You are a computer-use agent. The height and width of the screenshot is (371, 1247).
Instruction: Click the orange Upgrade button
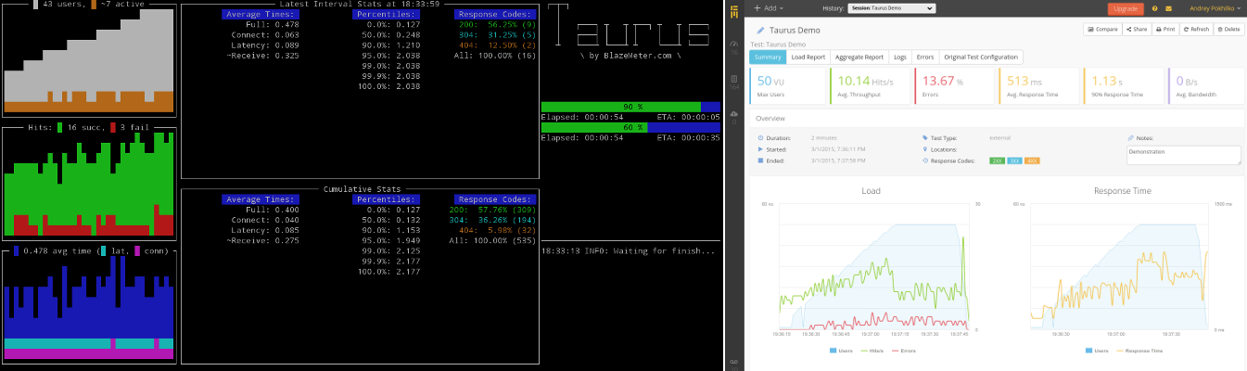(1125, 8)
